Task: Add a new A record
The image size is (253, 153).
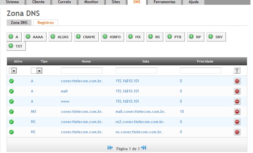Action: [14, 37]
